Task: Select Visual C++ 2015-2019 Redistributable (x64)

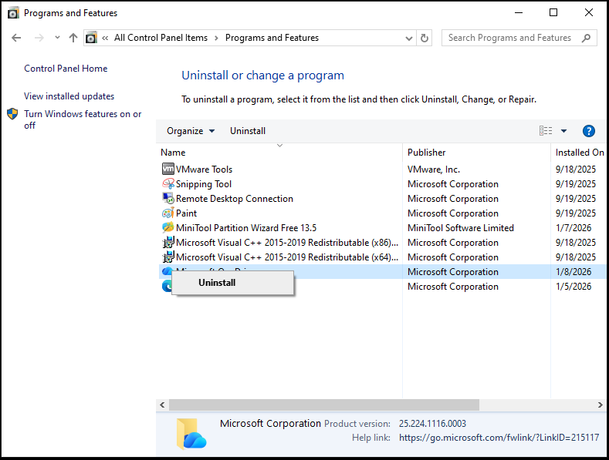Action: tap(286, 257)
